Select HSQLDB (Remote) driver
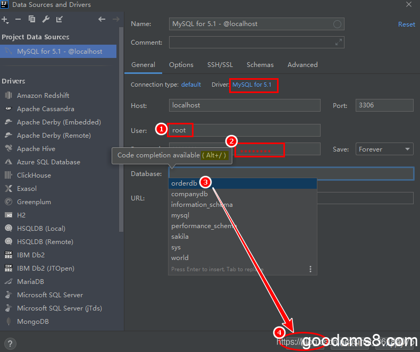420x352 pixels. (x=45, y=241)
